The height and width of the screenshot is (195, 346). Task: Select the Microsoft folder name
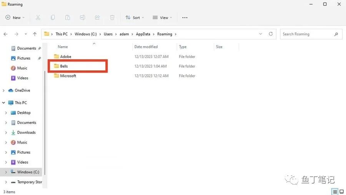pos(68,76)
